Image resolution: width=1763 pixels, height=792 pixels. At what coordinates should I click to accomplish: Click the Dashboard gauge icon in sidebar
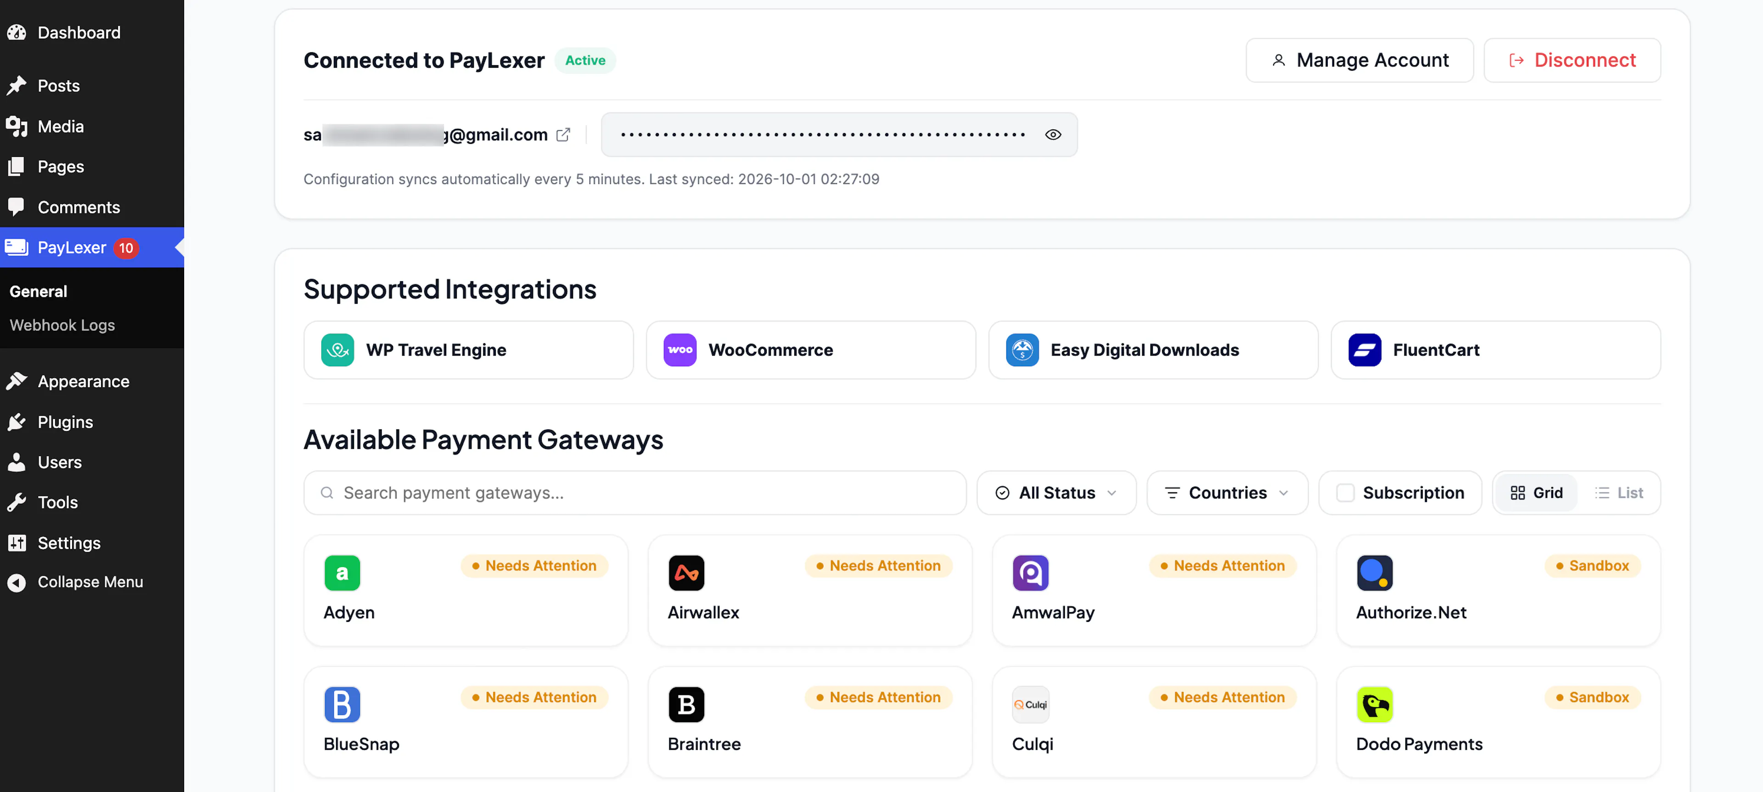pyautogui.click(x=17, y=32)
